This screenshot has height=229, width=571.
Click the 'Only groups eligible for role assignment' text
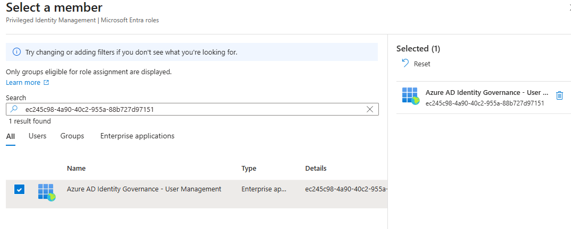click(89, 72)
